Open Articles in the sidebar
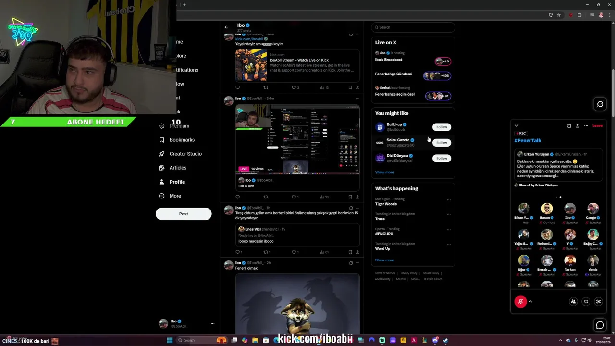The height and width of the screenshot is (346, 615). pos(172,168)
